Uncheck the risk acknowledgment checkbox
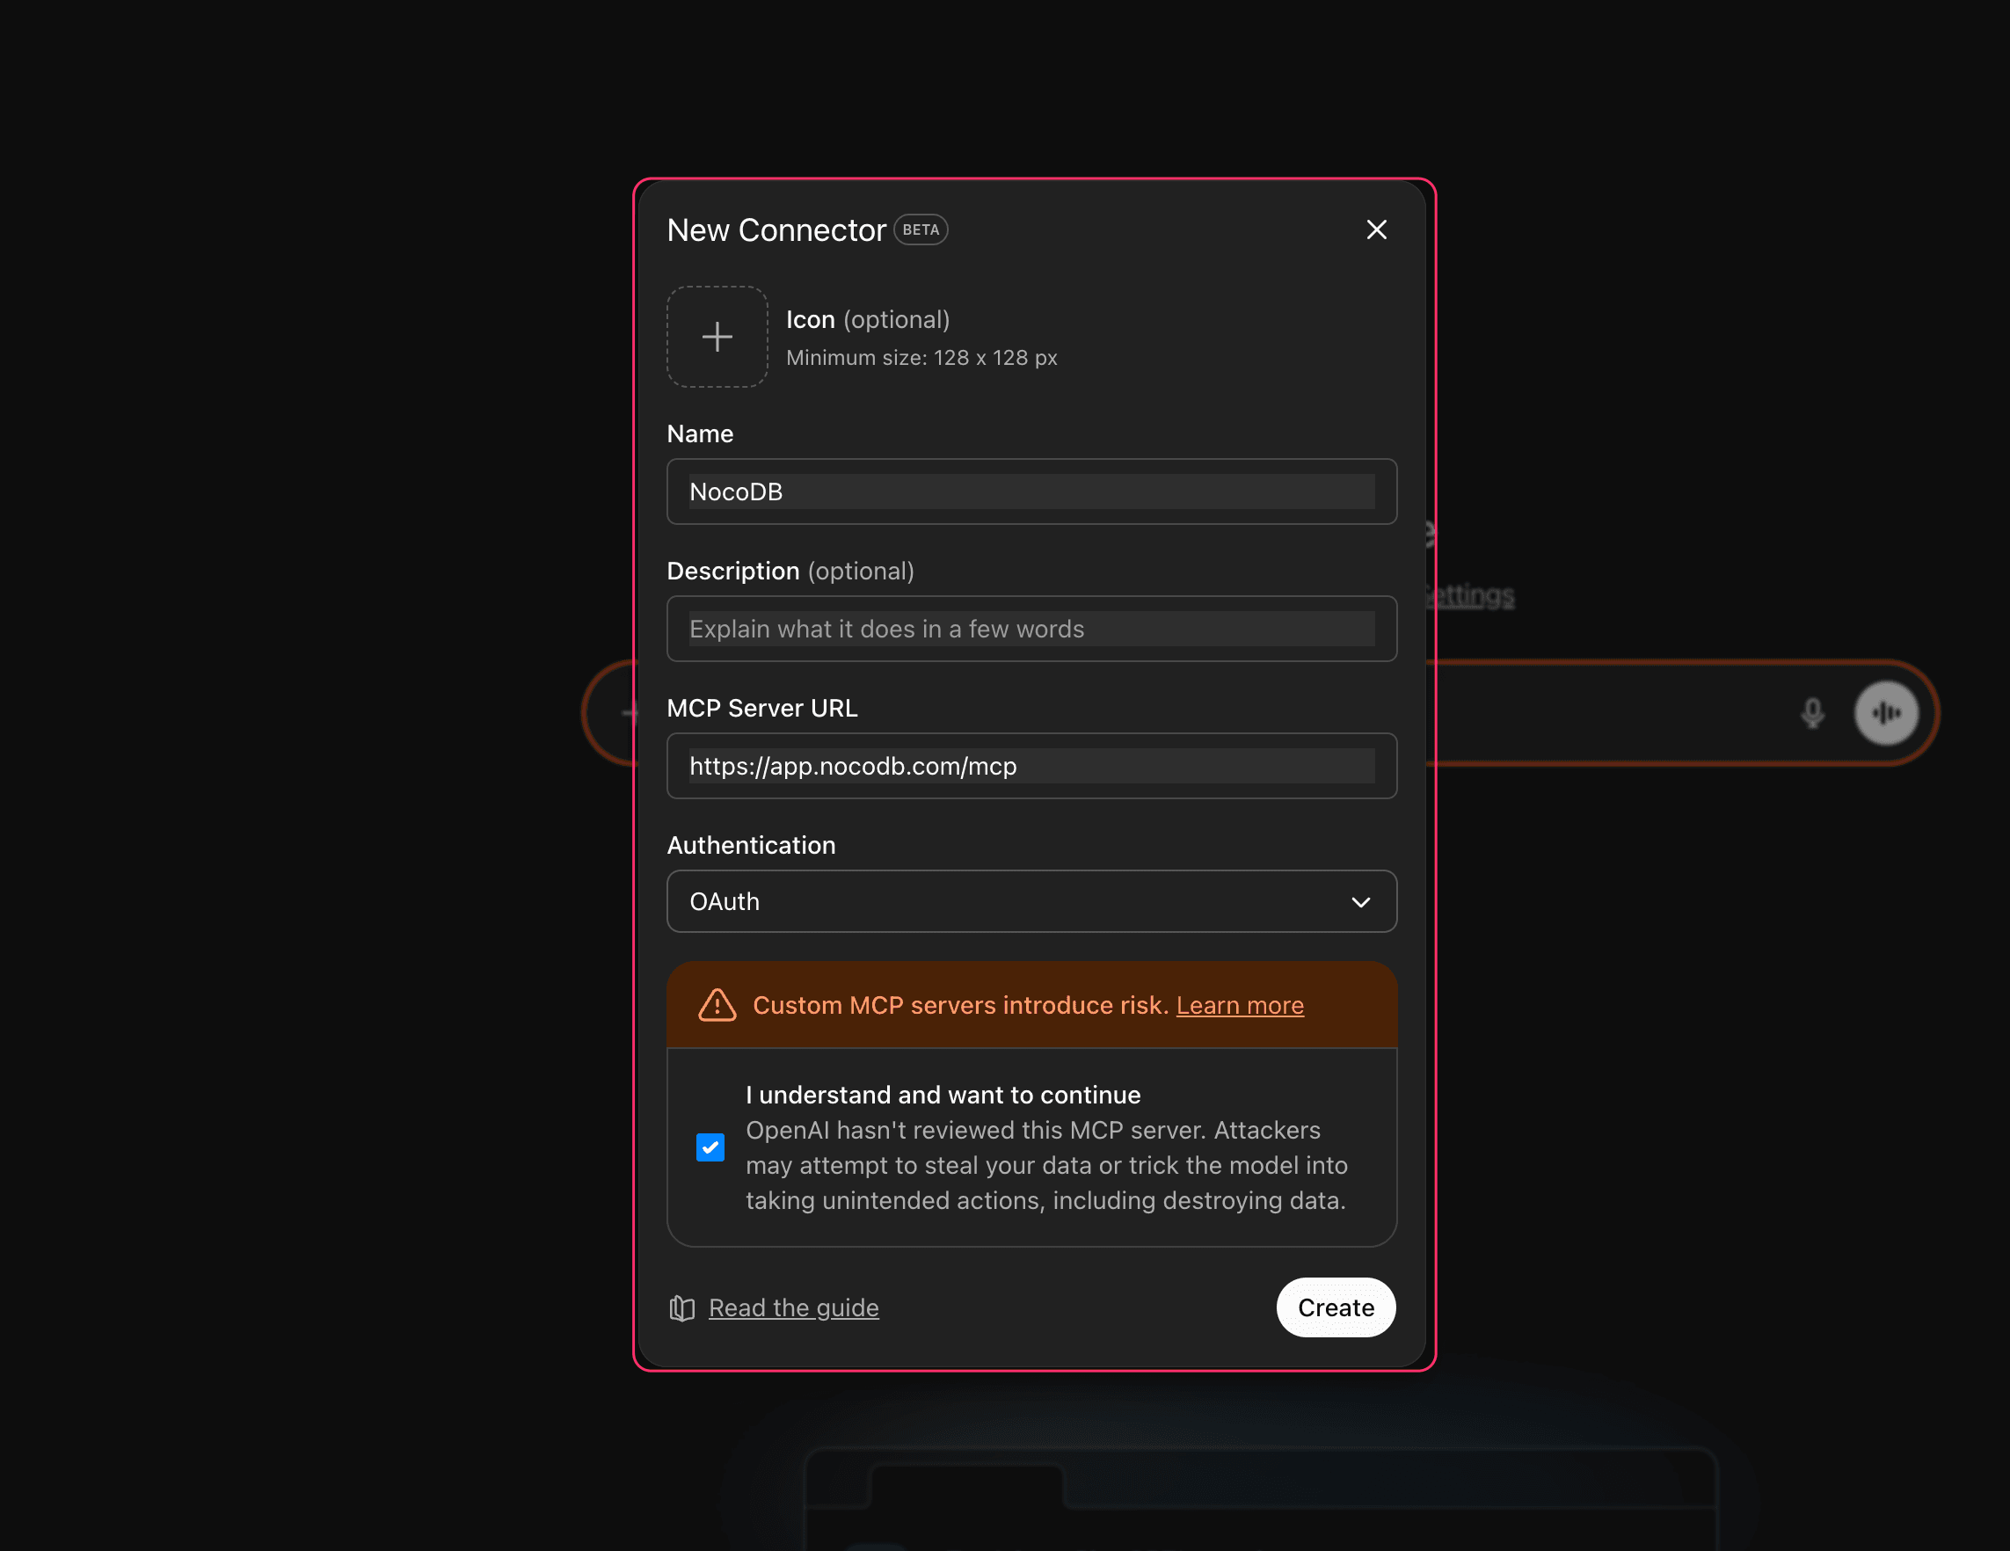2010x1551 pixels. pos(710,1147)
